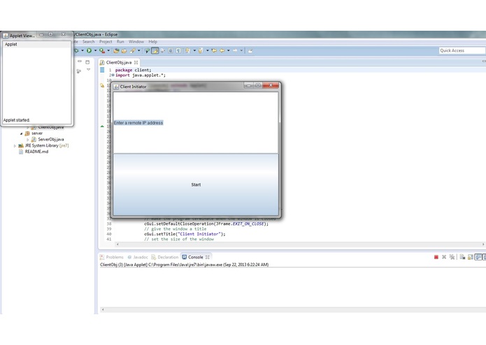
Task: Click the Open Type folder icon
Action: click(x=124, y=50)
